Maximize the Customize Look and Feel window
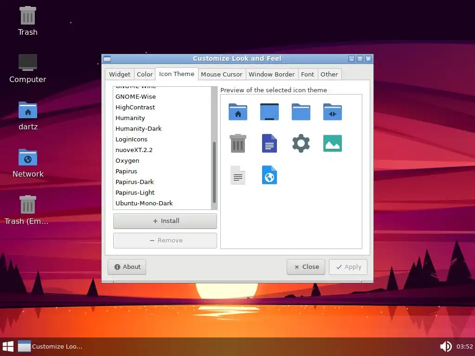Image resolution: width=475 pixels, height=356 pixels. (360, 59)
